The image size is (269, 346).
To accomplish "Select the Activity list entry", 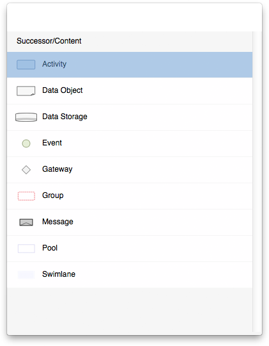I will pyautogui.click(x=130, y=65).
